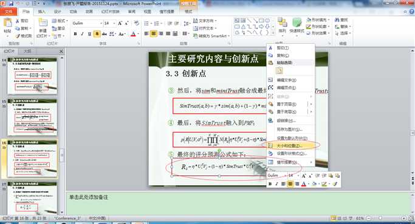Image resolution: width=415 pixels, height=224 pixels.
Task: Open Convert to SmartArt dropdown
Action: pos(211,36)
